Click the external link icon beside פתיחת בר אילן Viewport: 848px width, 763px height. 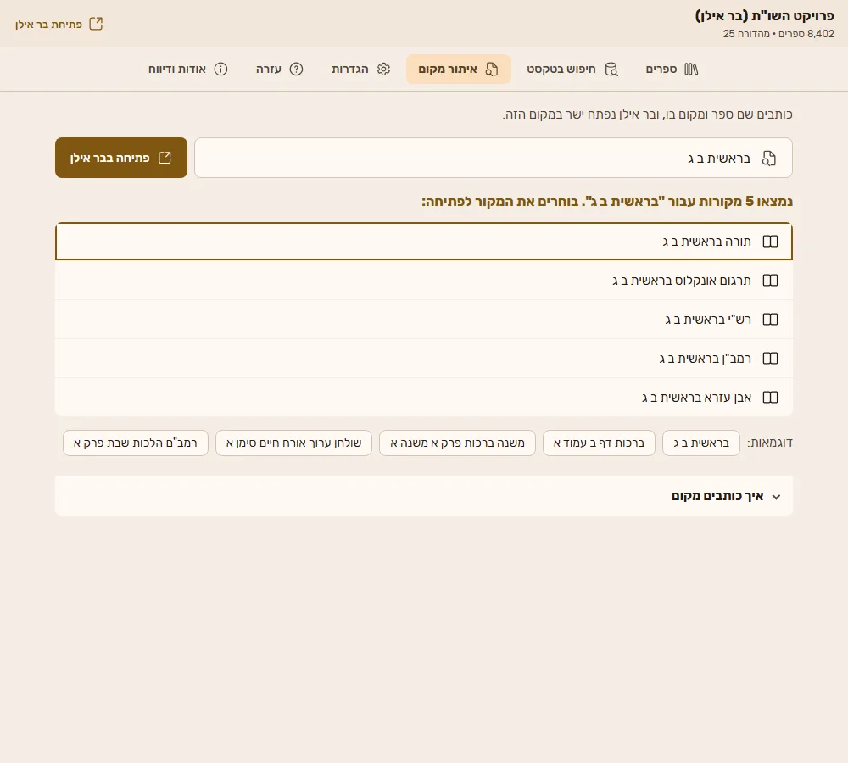[x=96, y=24]
